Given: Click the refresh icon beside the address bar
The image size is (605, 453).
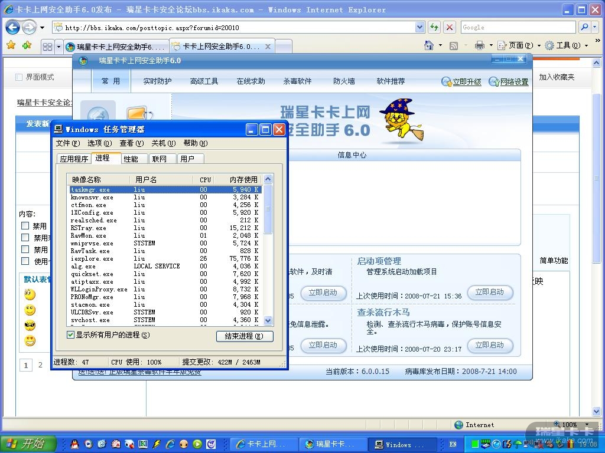Looking at the screenshot, I should [x=434, y=27].
